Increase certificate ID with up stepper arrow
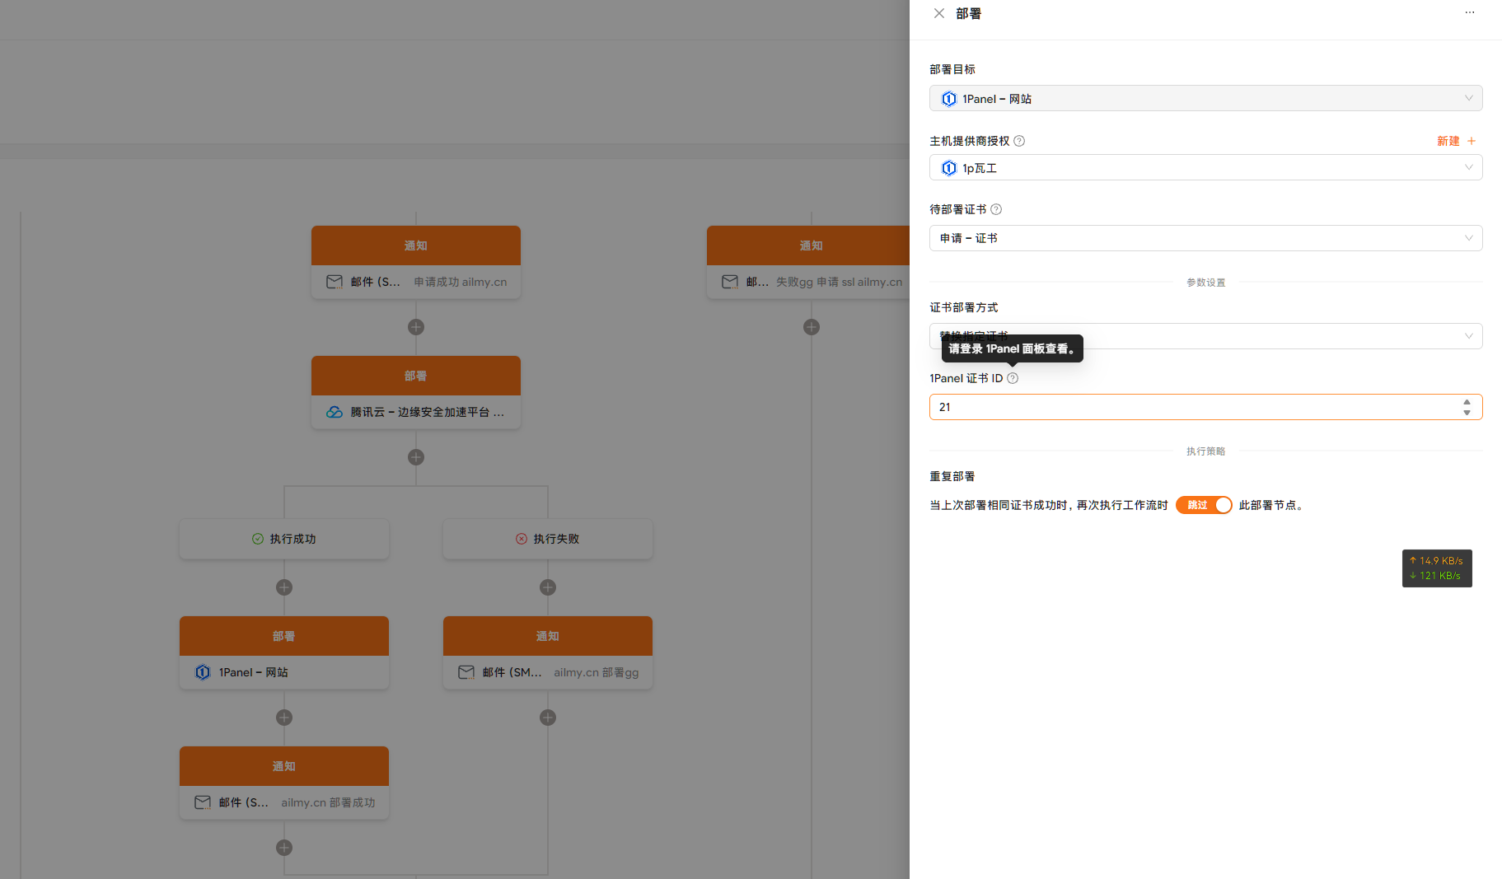 pos(1467,402)
